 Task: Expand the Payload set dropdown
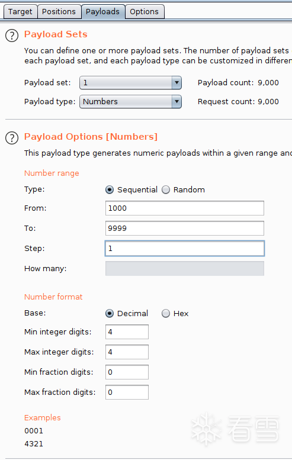130,83
